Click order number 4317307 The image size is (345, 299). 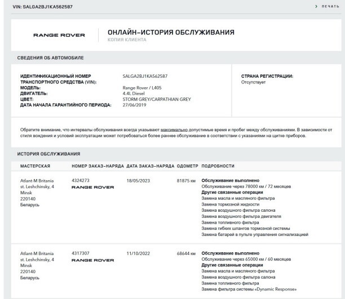coord(81,253)
